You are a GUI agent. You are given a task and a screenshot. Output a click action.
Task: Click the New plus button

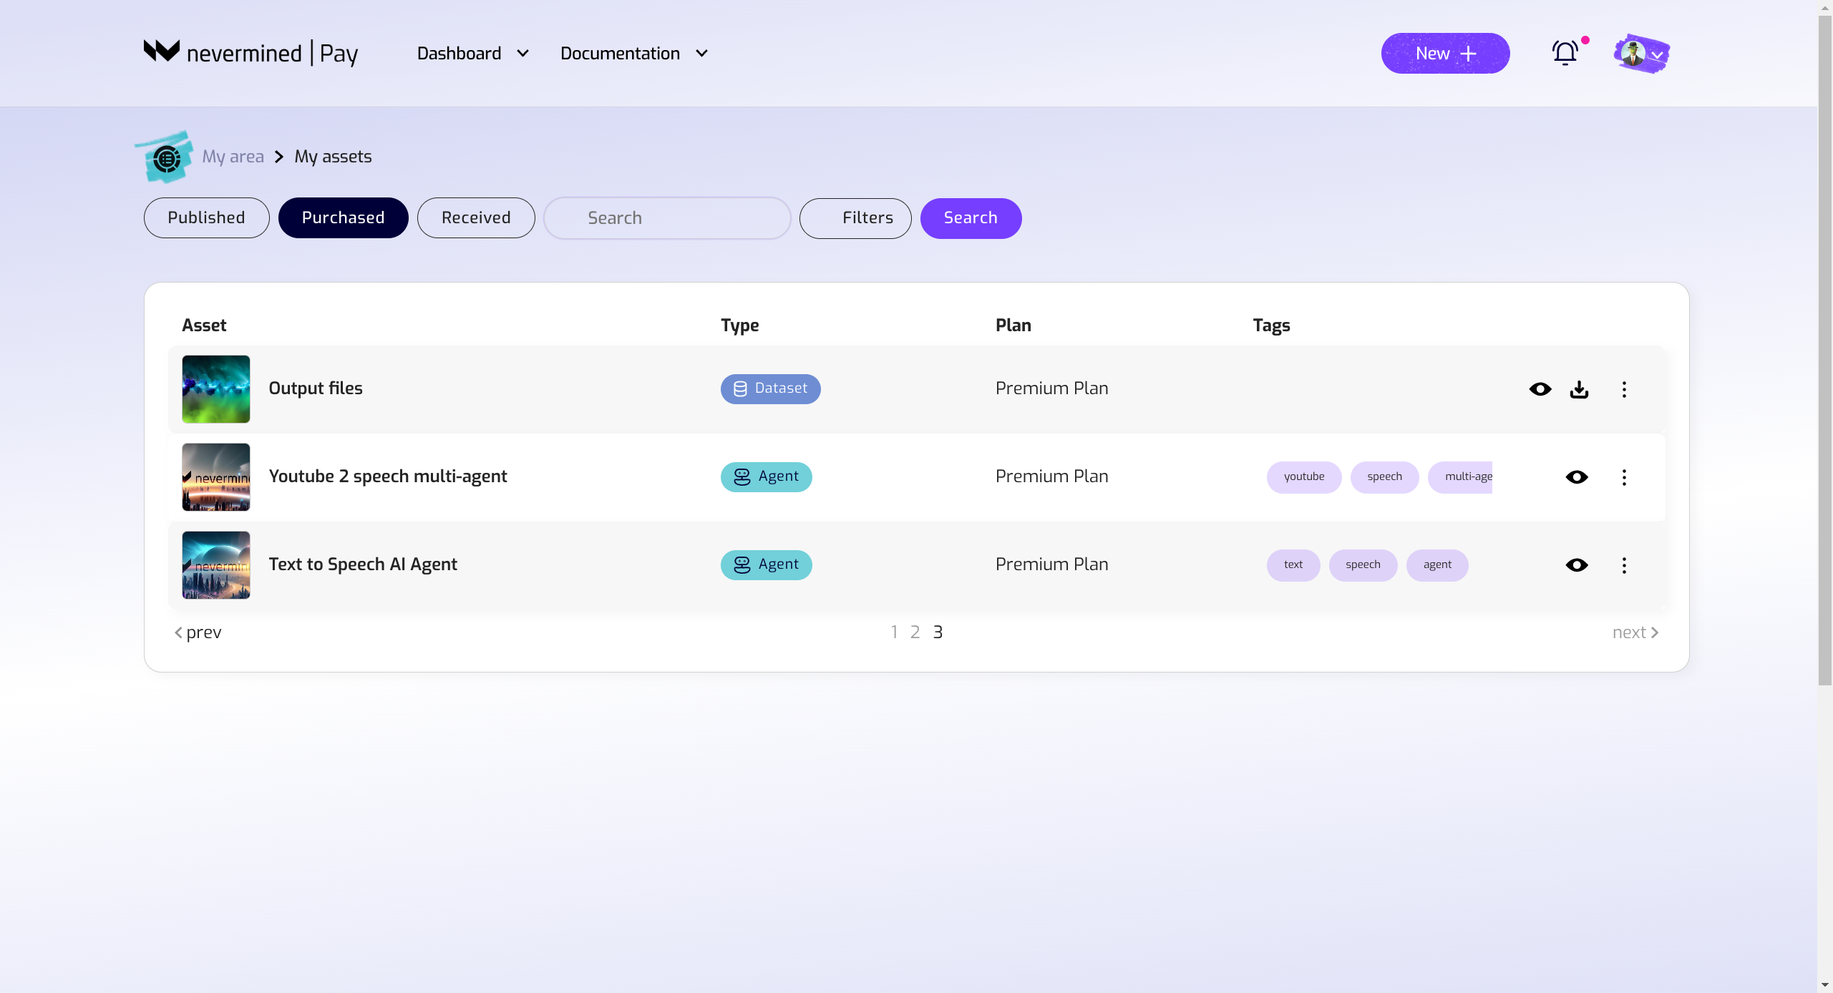click(x=1445, y=54)
